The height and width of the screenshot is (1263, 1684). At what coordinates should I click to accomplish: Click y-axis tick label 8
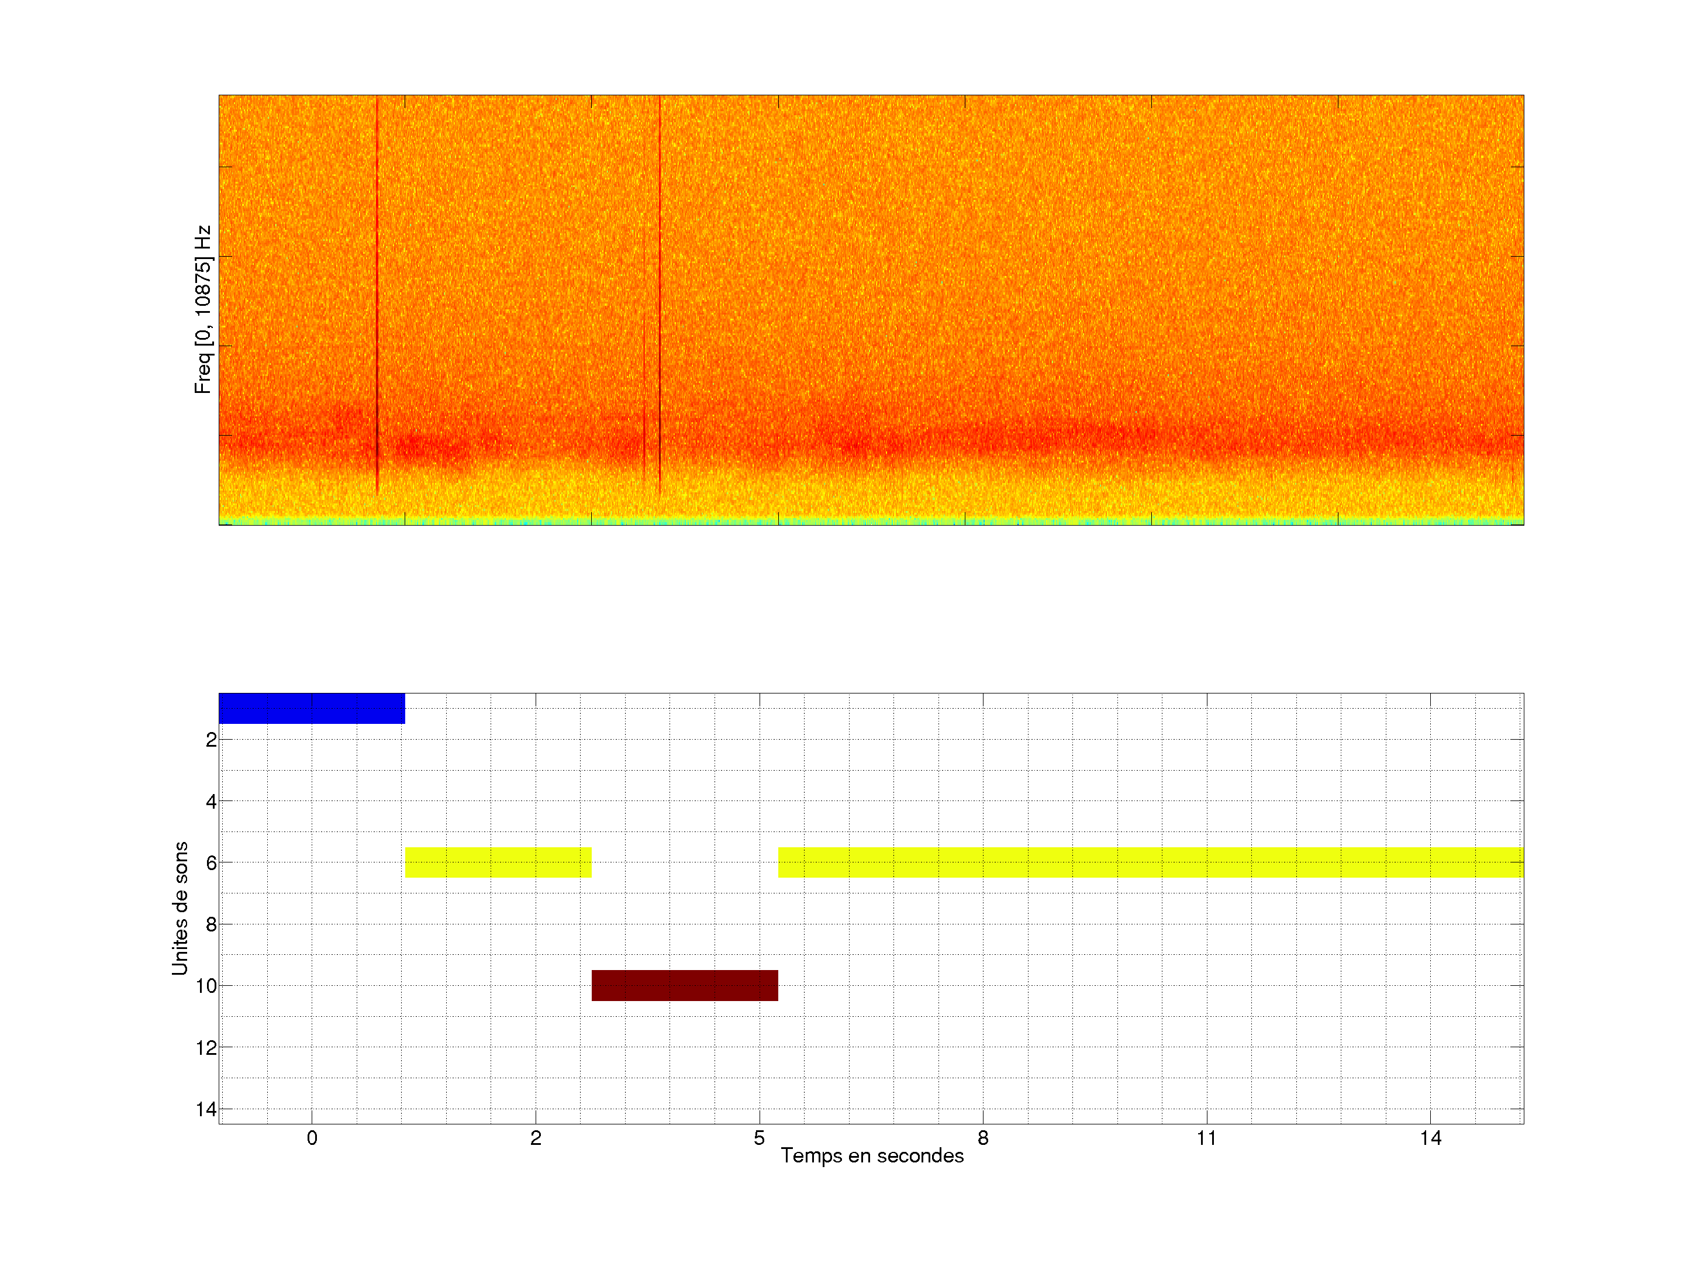coord(211,925)
